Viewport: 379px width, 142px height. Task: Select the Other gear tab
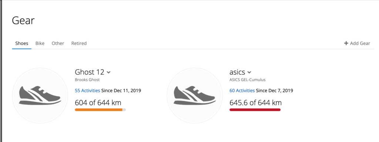(58, 44)
